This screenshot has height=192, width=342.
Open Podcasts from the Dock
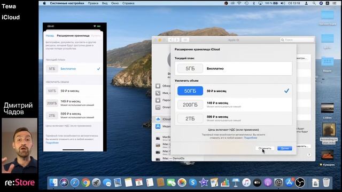tap(268, 182)
